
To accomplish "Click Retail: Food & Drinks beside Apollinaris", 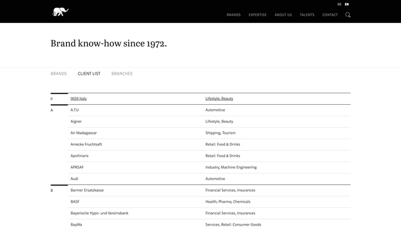I will pyautogui.click(x=223, y=156).
